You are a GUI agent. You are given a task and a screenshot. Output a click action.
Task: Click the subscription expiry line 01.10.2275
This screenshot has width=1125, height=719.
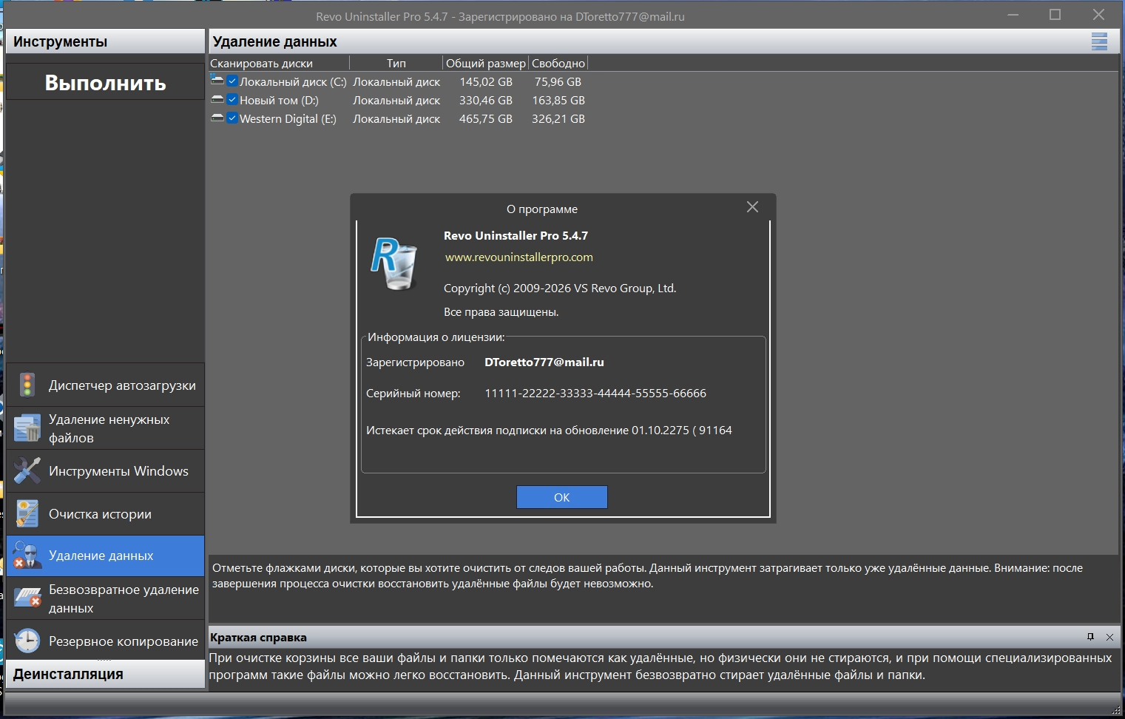549,431
